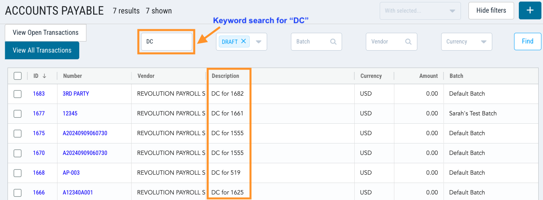Open transaction ID 1670 link
This screenshot has width=543, height=200.
pyautogui.click(x=39, y=153)
